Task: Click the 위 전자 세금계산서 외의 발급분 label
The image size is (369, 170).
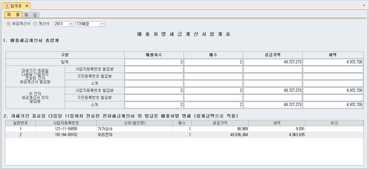Action: tap(35, 98)
